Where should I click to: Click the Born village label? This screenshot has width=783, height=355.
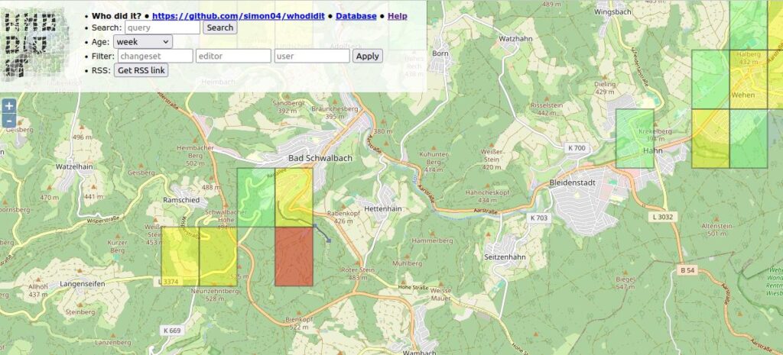tap(440, 53)
